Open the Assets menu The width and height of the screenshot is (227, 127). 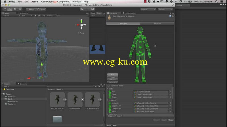click(35, 2)
